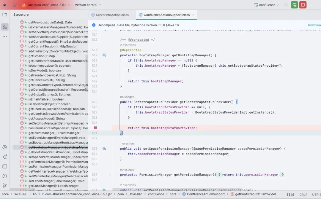
Task: Click the grayed-out run arrow icon
Action: coord(286,5)
